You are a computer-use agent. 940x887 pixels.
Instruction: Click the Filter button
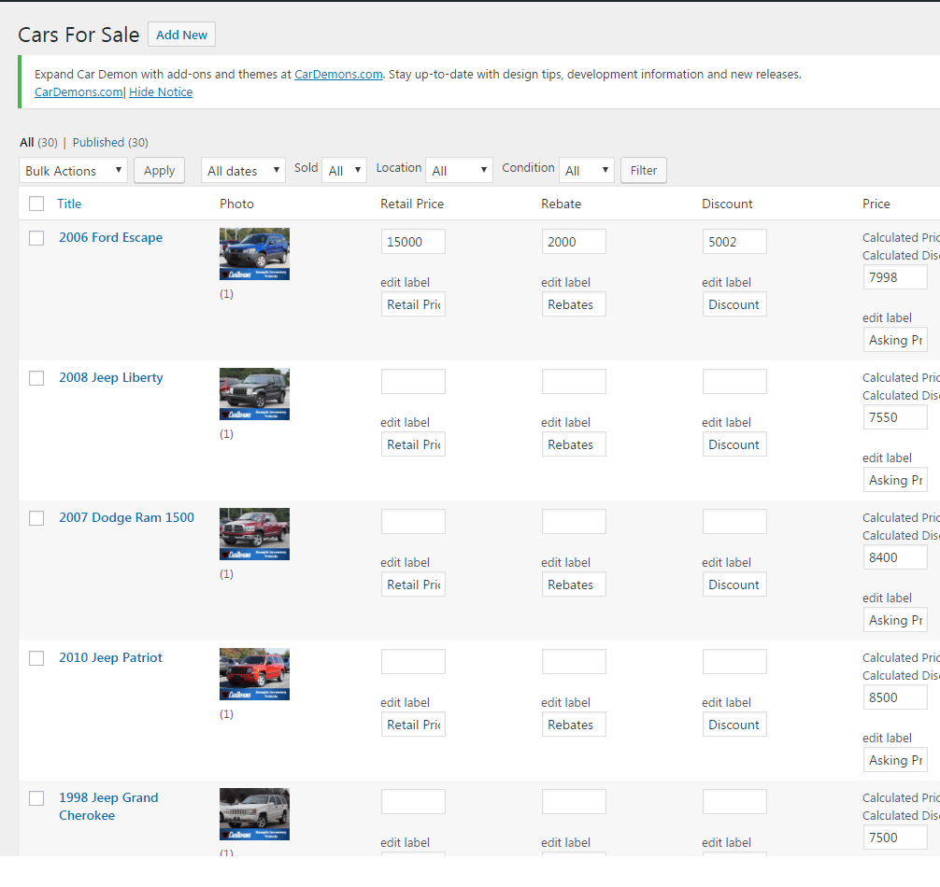tap(643, 171)
